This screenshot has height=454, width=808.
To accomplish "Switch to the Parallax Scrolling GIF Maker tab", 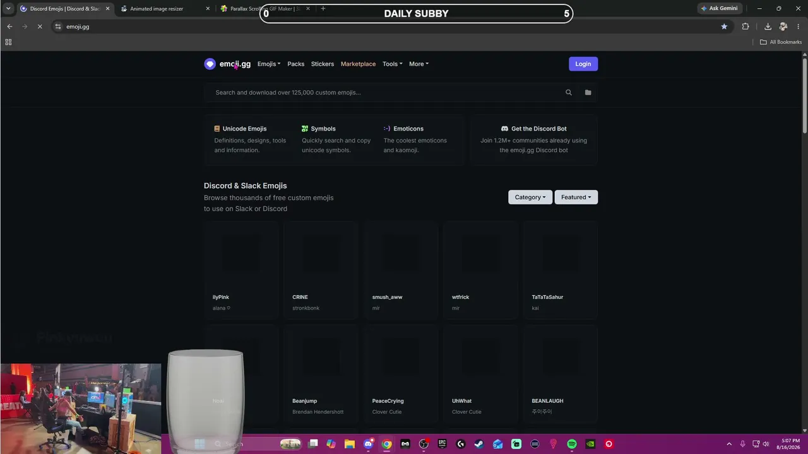I will pyautogui.click(x=265, y=9).
